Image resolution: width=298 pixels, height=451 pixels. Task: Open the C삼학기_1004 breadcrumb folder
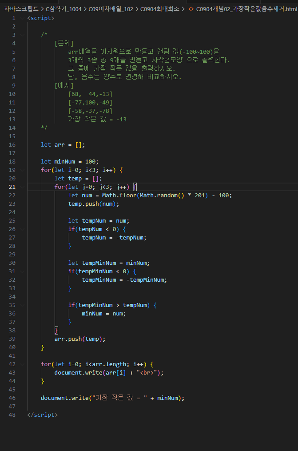pyautogui.click(x=64, y=9)
